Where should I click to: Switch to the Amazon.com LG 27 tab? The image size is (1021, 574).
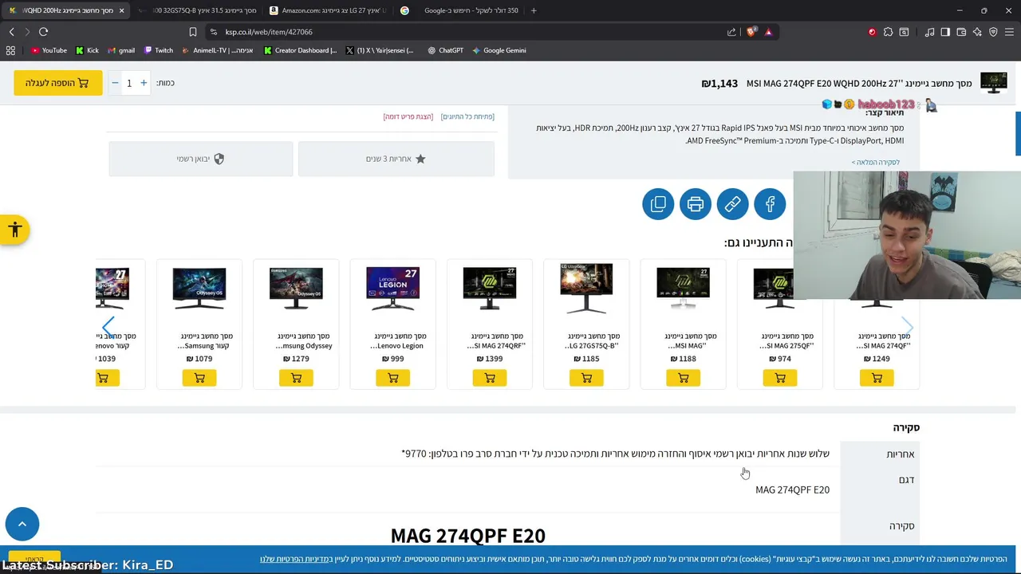click(328, 10)
